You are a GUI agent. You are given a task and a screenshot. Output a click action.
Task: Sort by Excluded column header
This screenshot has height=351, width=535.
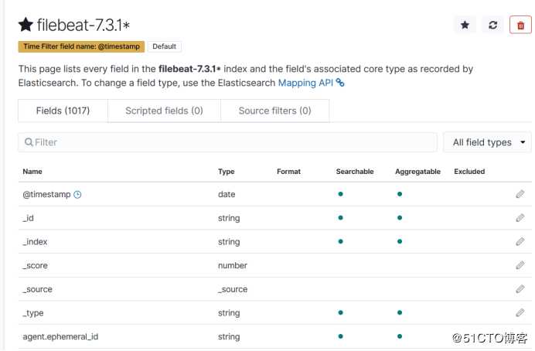click(469, 171)
